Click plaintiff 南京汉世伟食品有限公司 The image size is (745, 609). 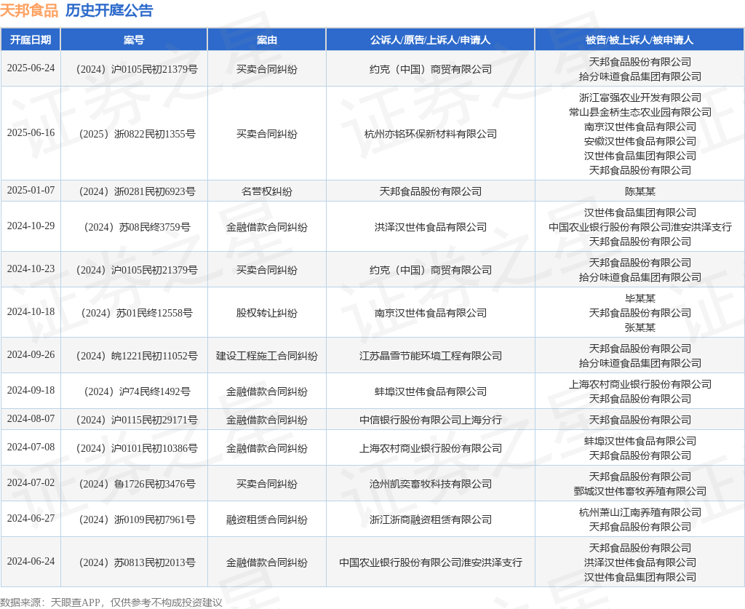[x=431, y=313]
